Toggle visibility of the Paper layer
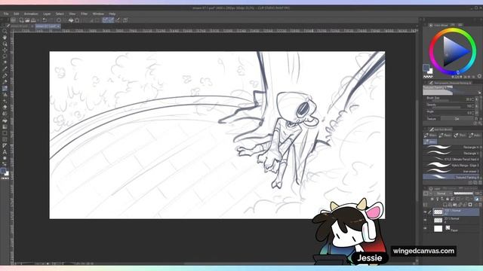Image resolution: width=483 pixels, height=271 pixels. (x=426, y=228)
